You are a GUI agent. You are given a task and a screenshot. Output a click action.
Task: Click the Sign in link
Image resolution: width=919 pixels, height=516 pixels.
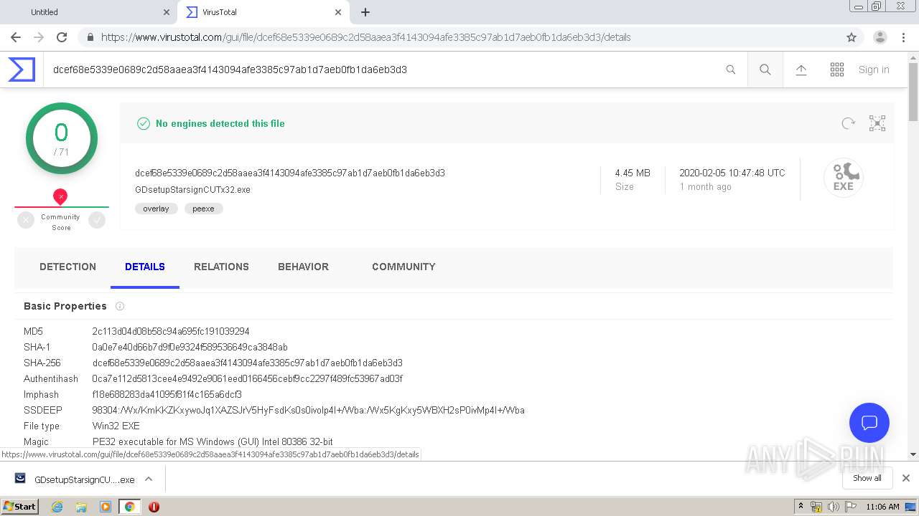click(874, 70)
